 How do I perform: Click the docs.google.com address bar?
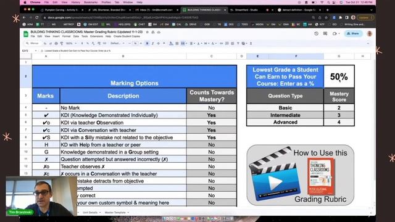click(x=177, y=18)
